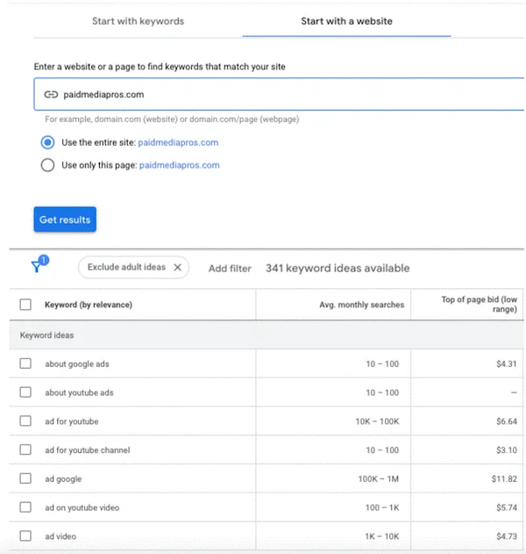
Task: Select the Start with a website tab
Action: pos(346,21)
